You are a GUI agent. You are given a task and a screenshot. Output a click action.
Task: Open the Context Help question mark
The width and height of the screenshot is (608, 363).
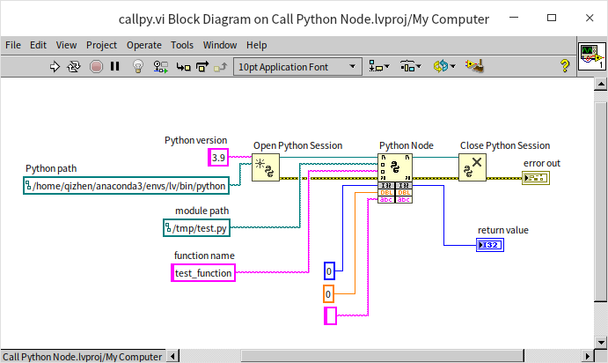point(565,66)
